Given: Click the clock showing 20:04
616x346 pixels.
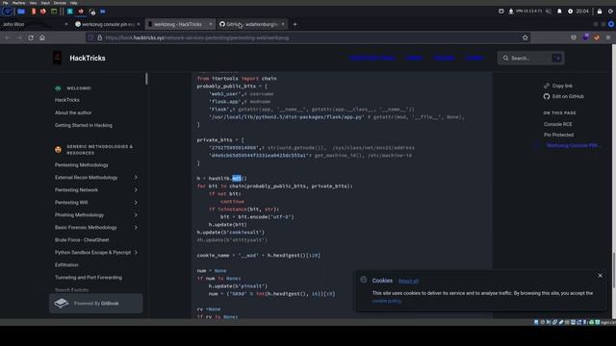Looking at the screenshot, I should click(581, 12).
